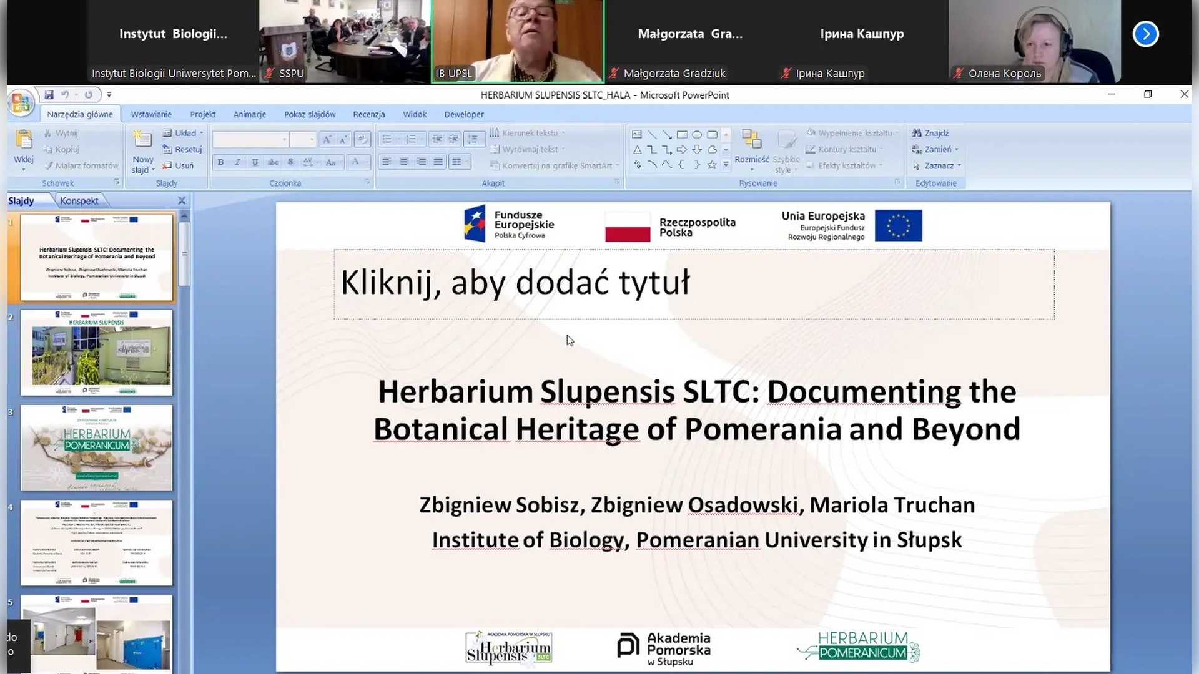Screen dimensions: 1199x674
Task: Click the decrease font size icon
Action: coord(343,139)
